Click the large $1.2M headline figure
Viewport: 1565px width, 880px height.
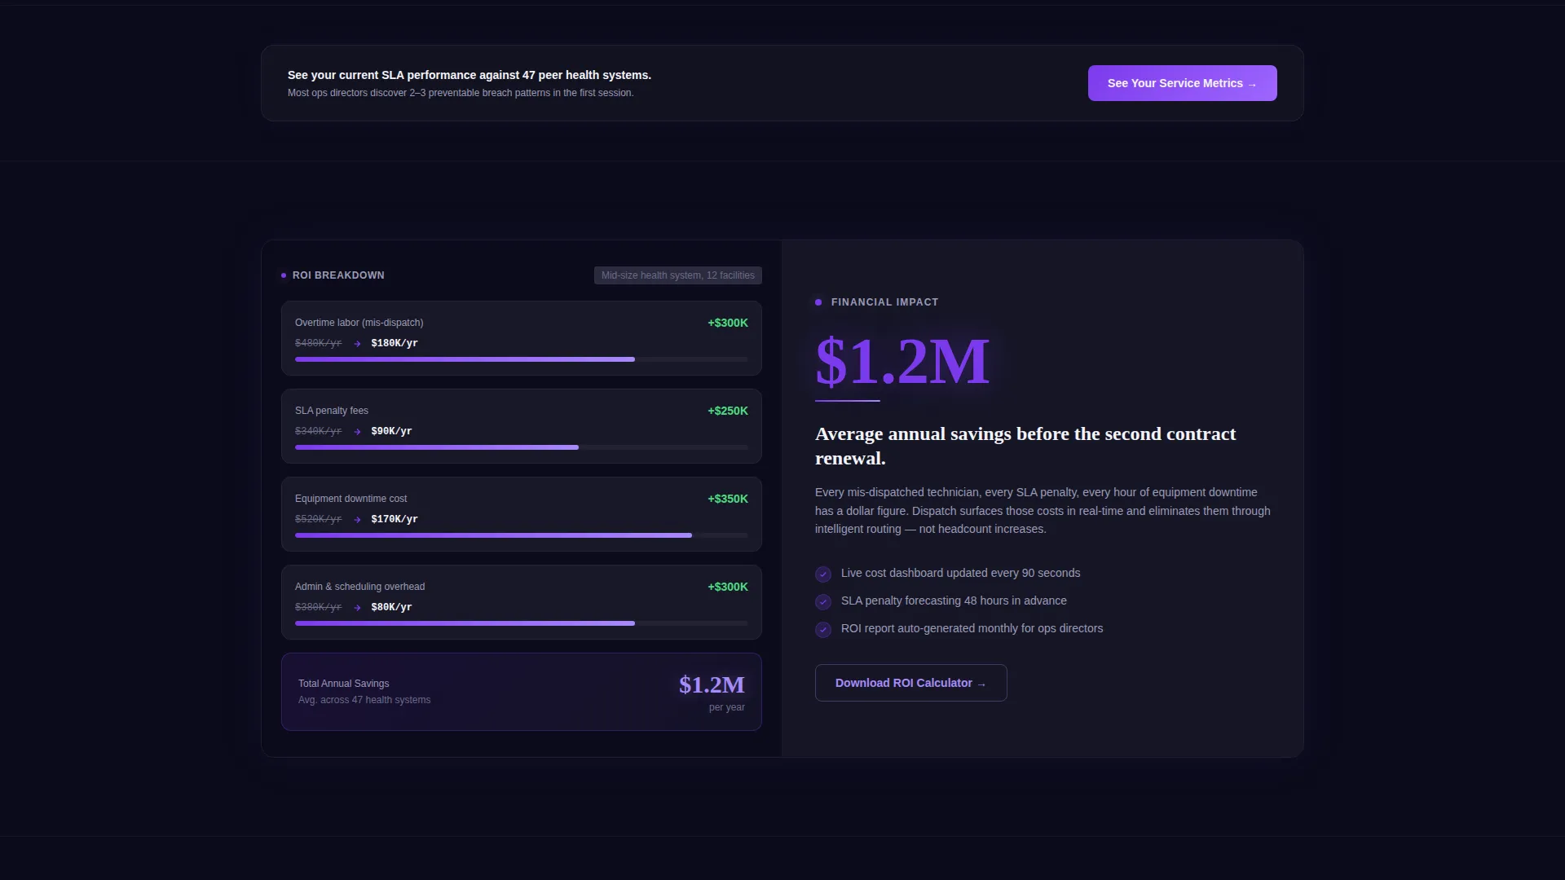click(902, 361)
